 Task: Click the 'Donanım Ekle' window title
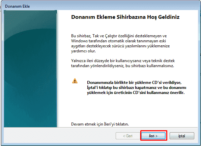(x=17, y=6)
